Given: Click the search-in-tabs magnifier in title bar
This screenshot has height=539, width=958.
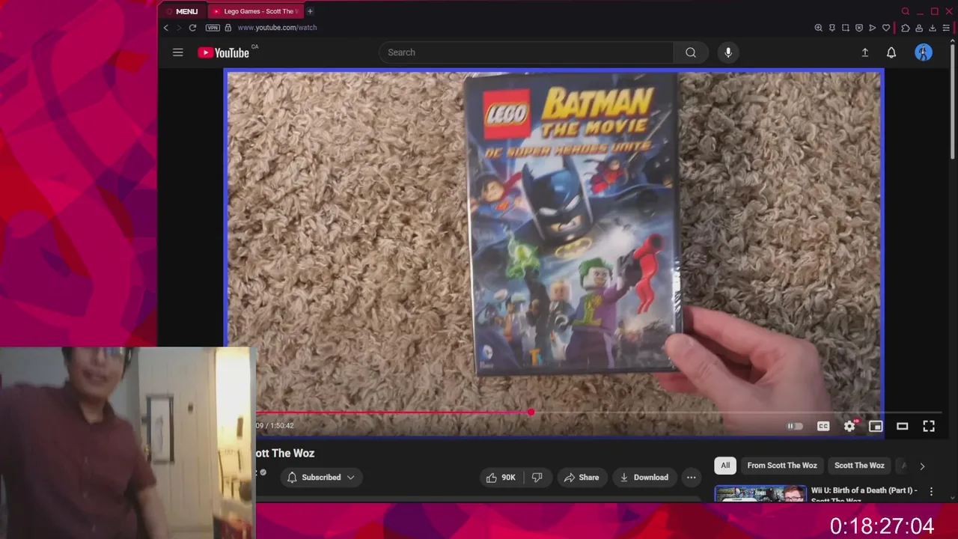Looking at the screenshot, I should click(906, 11).
